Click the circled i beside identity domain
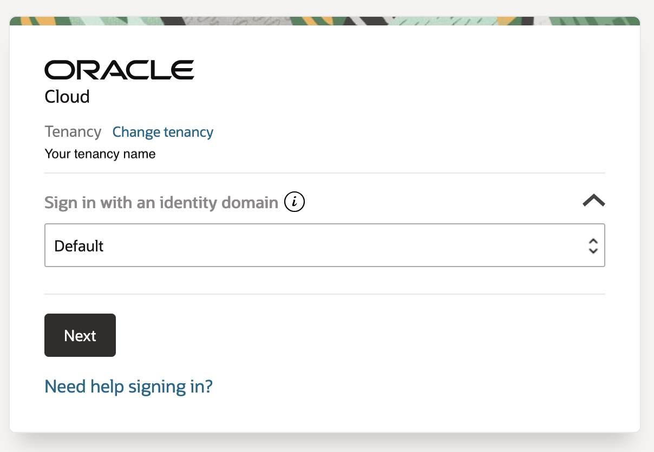654x452 pixels. (x=294, y=201)
